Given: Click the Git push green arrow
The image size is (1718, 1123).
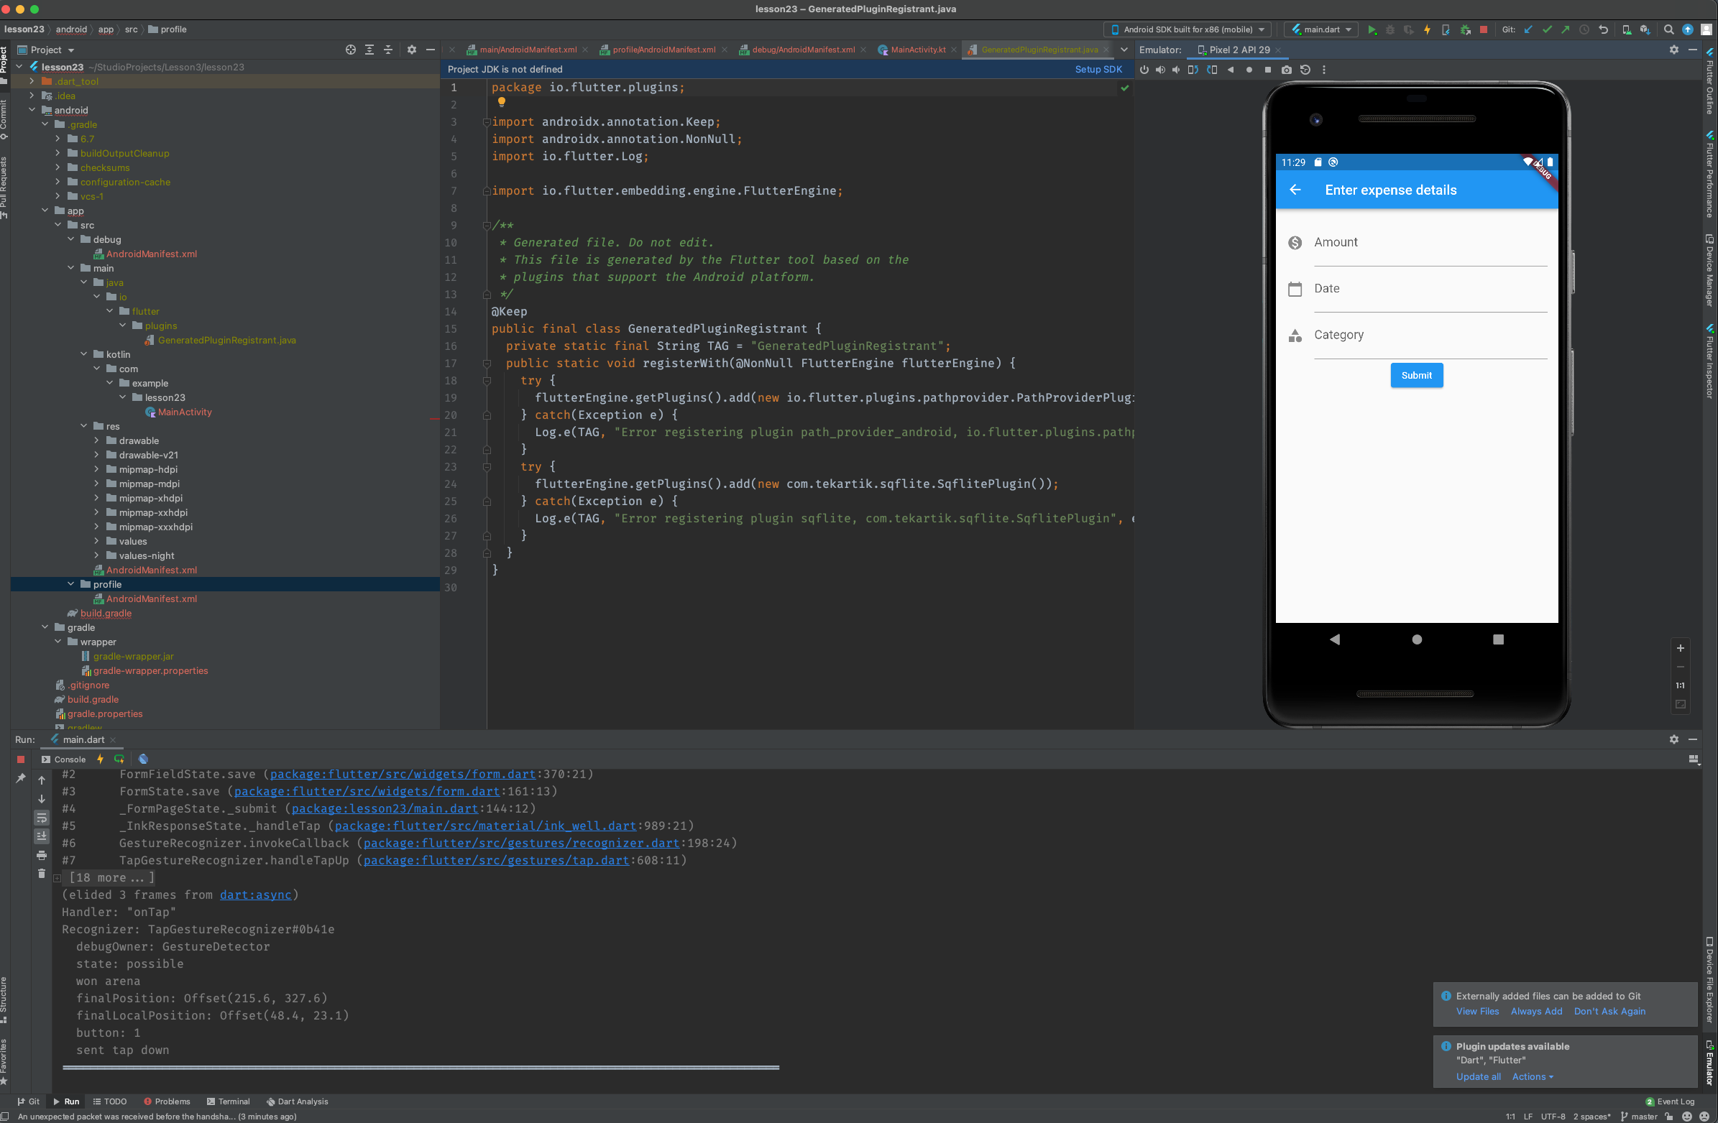Looking at the screenshot, I should [x=1565, y=29].
